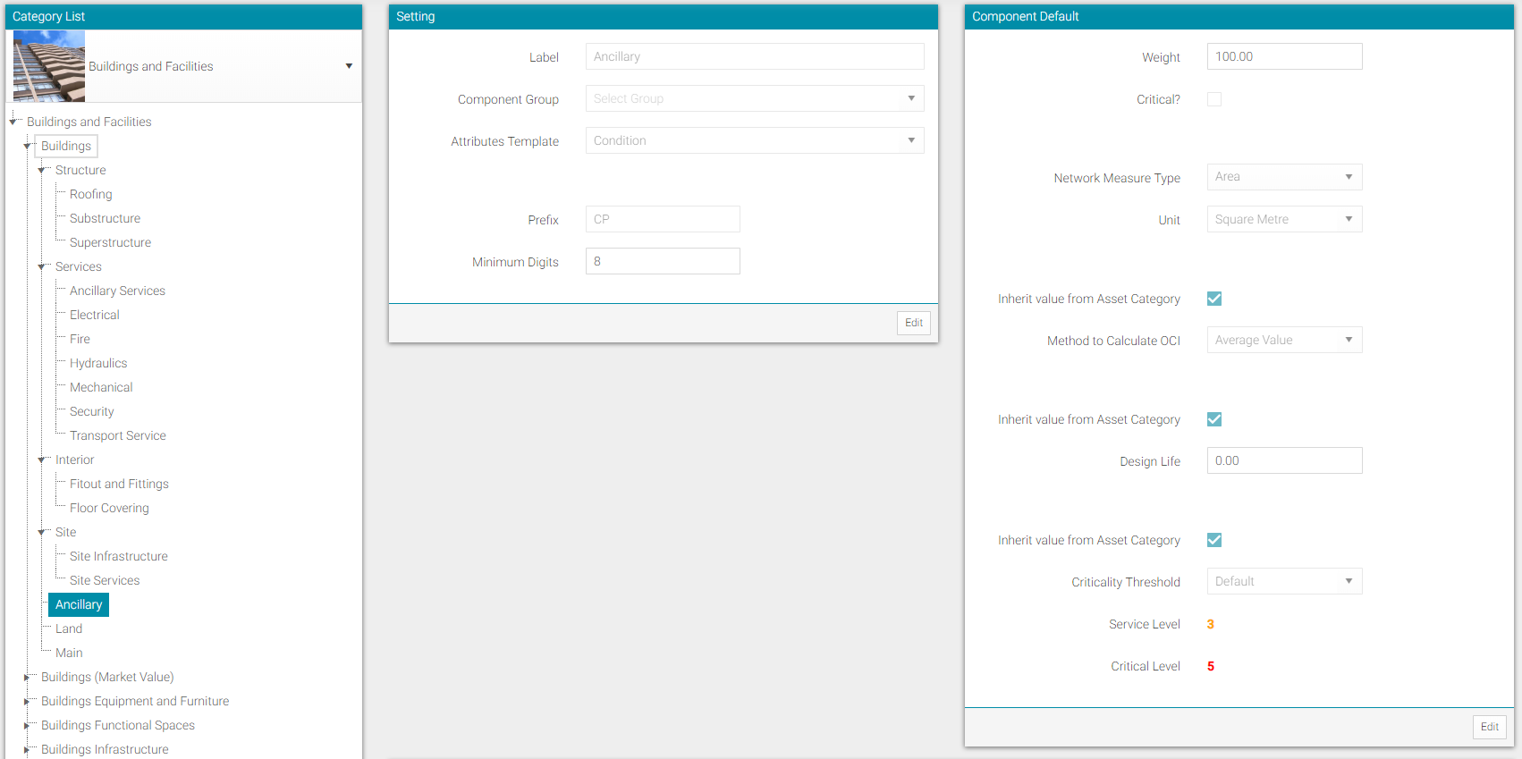Collapse the Buildings and Facilities root node
1522x759 pixels.
point(13,122)
